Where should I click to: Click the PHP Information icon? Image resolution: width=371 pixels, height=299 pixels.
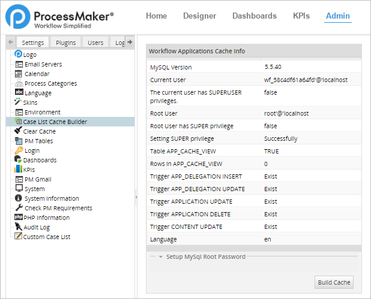click(x=19, y=218)
